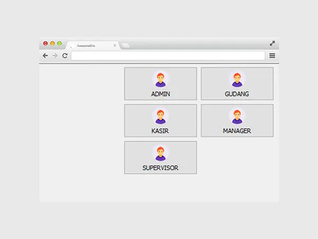The image size is (318, 239).
Task: Select the MANAGER role label
Action: point(237,131)
